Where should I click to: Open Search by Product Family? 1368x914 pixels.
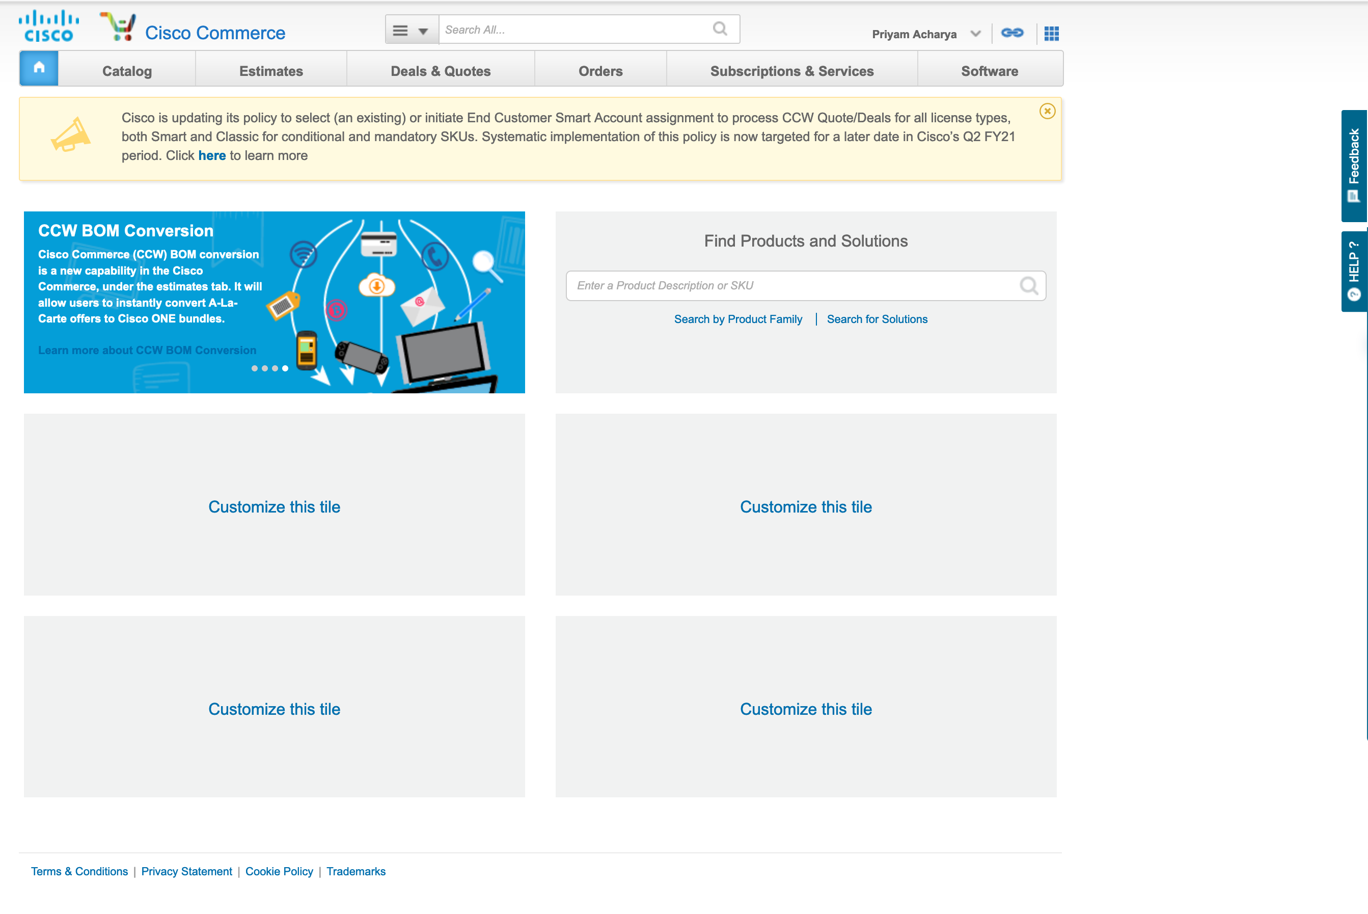737,319
